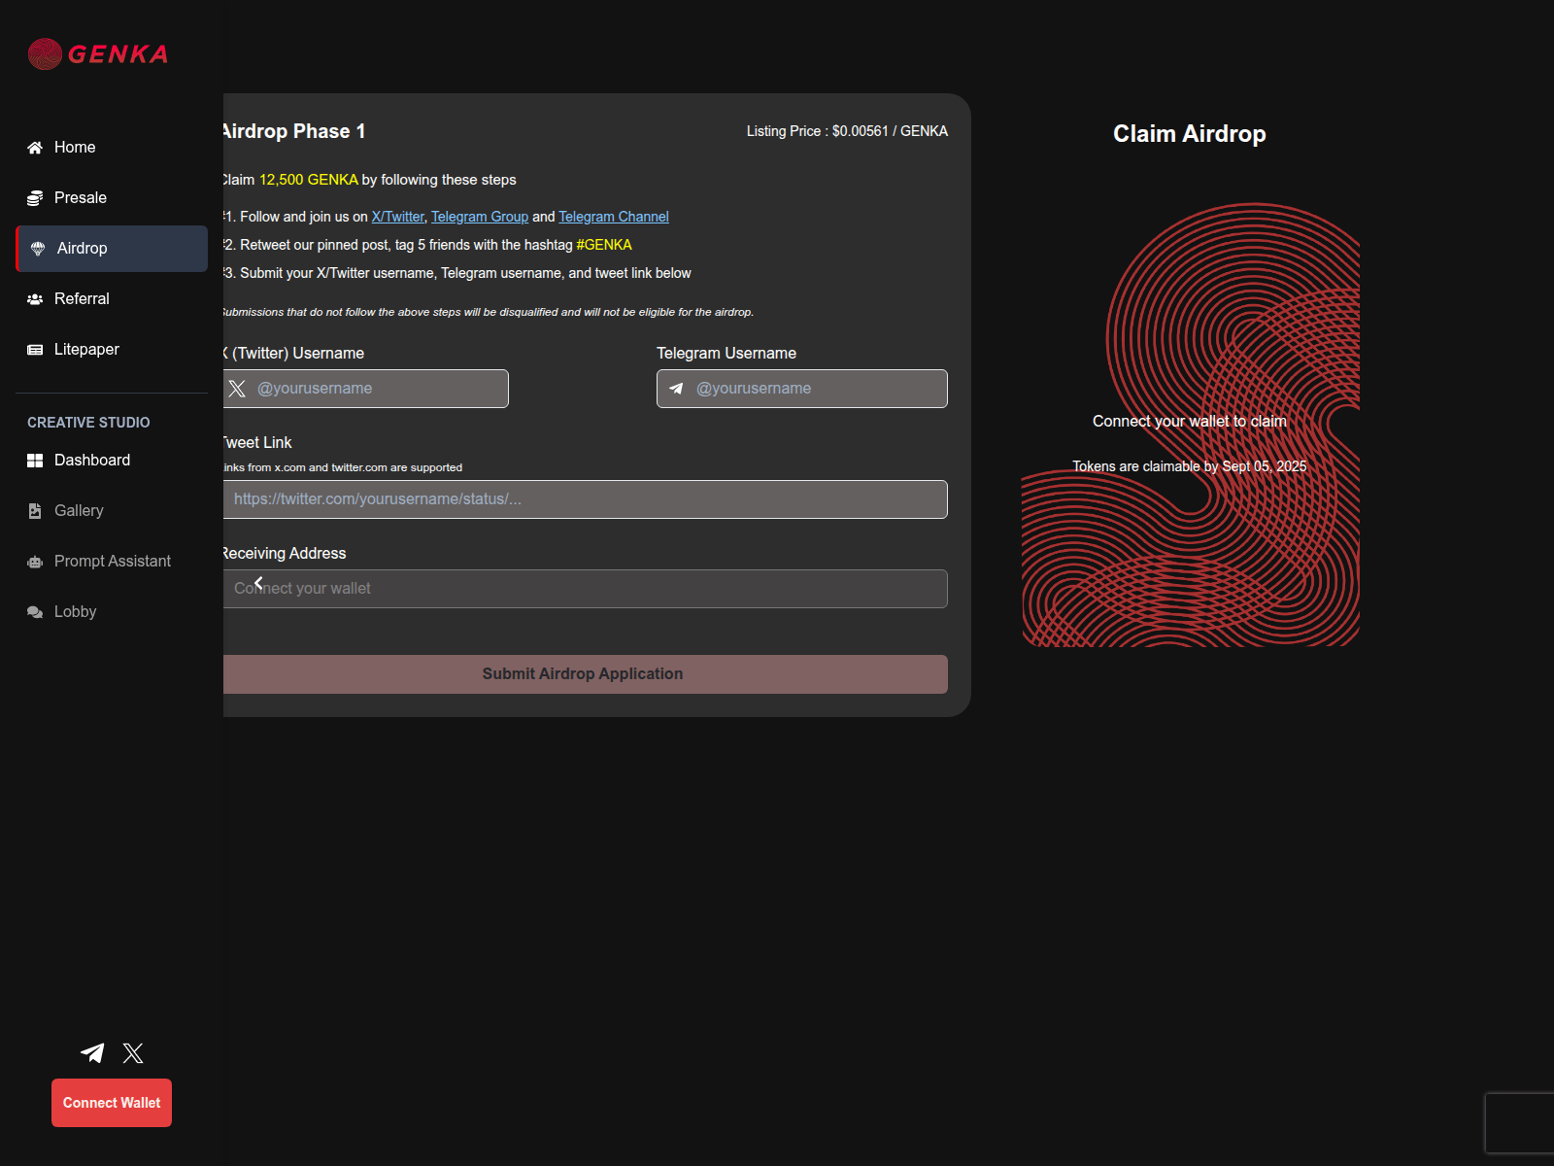The image size is (1554, 1166).
Task: Click 'Tokens are claimable by Sept 05, 2025'
Action: point(1190,466)
